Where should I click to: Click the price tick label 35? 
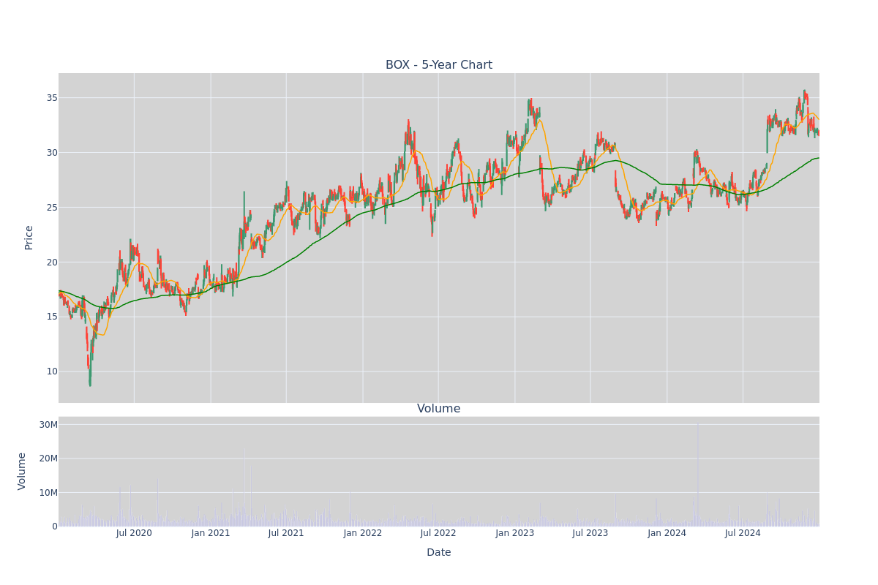coord(52,98)
